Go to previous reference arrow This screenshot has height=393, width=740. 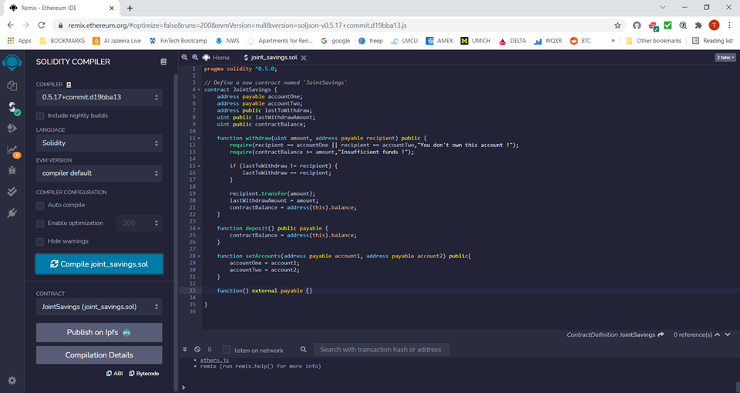click(x=718, y=334)
